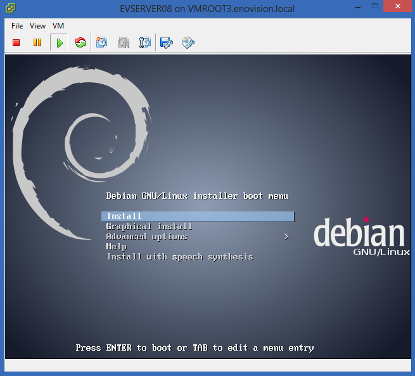
Task: Click the VMware console icon in the title bar
Action: (x=11, y=8)
